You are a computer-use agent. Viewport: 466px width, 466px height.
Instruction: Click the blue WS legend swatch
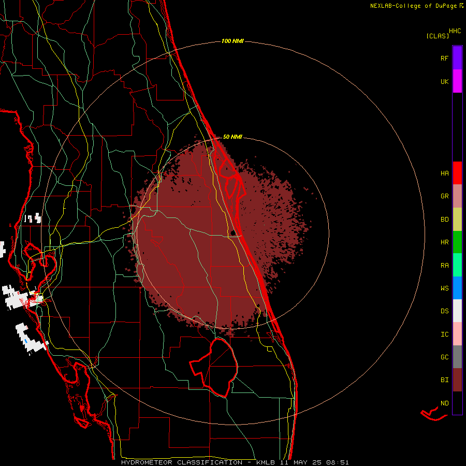[x=457, y=288]
